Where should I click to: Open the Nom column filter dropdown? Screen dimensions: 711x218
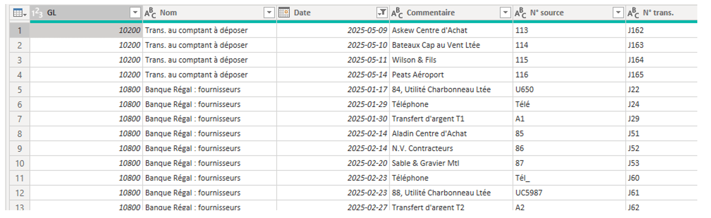tap(269, 13)
